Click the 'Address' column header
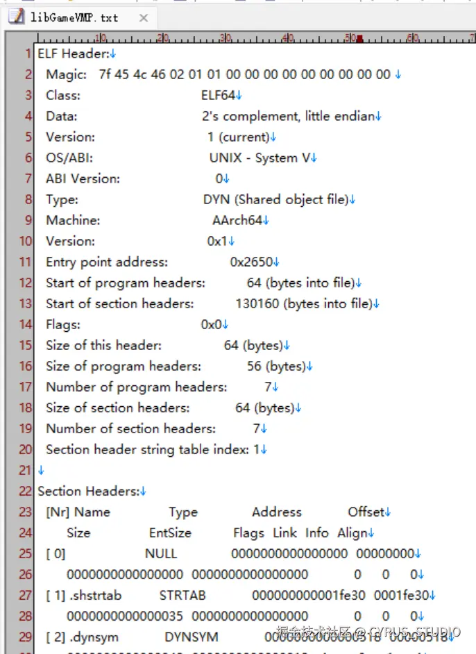Image resolution: width=476 pixels, height=654 pixels. [277, 512]
